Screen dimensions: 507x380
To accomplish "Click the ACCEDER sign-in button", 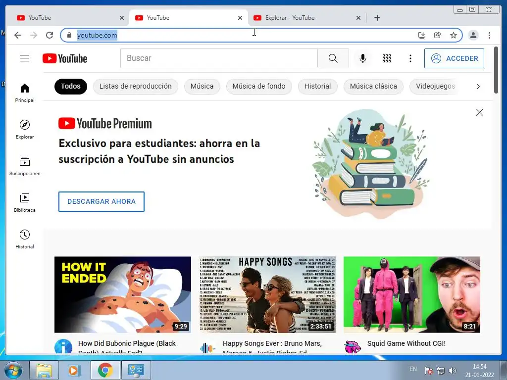I will pos(454,58).
